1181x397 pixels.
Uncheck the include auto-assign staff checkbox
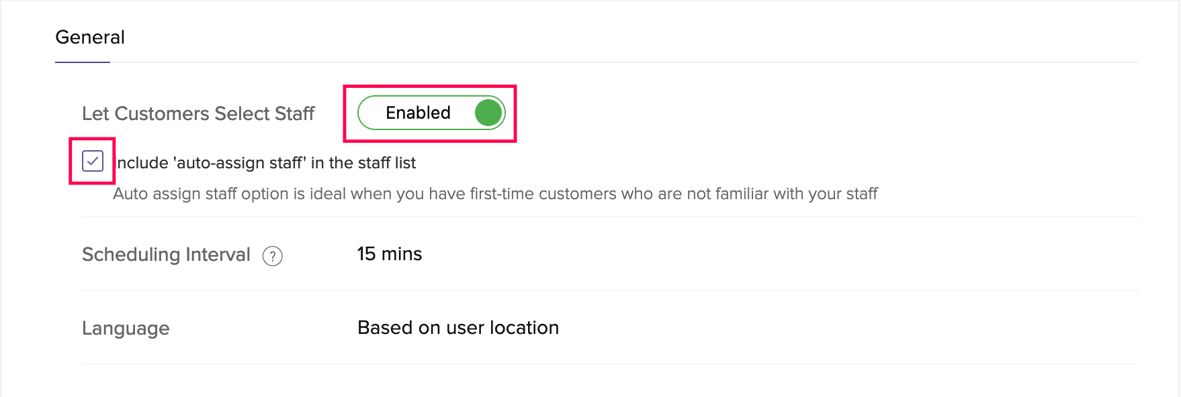tap(93, 161)
